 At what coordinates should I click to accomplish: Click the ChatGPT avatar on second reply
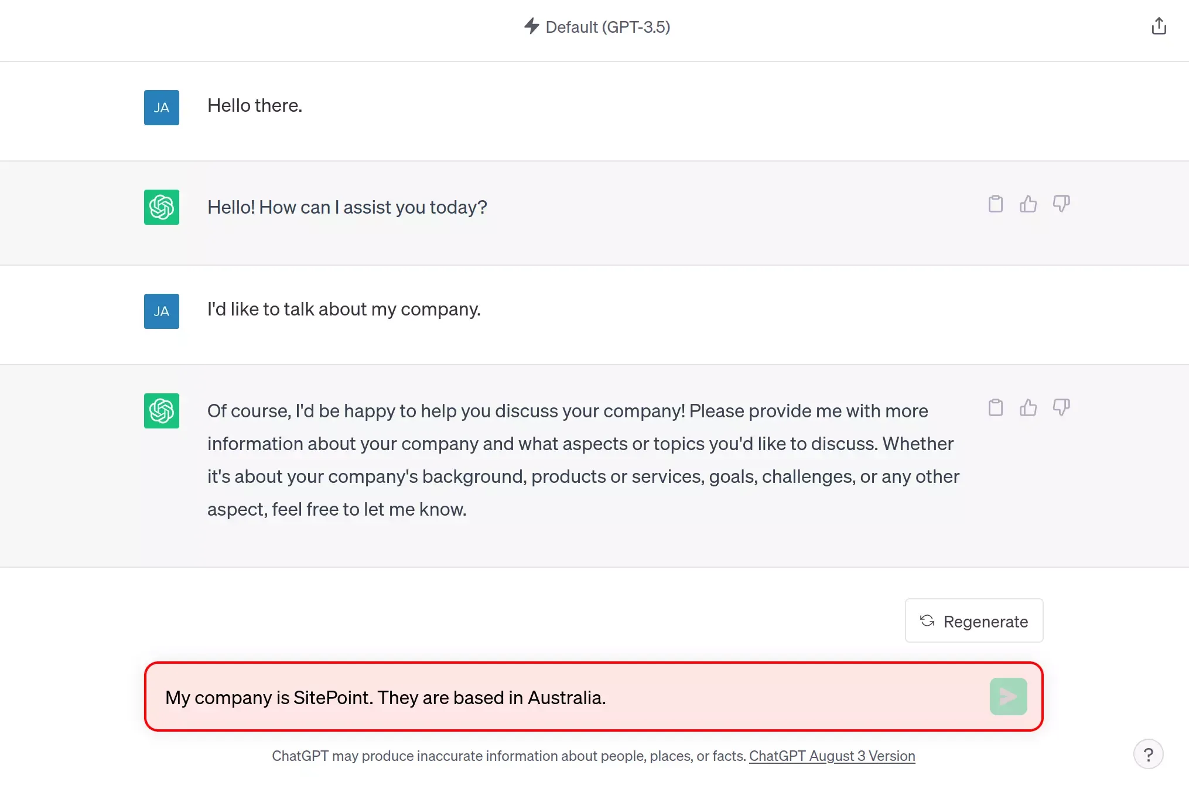162,411
